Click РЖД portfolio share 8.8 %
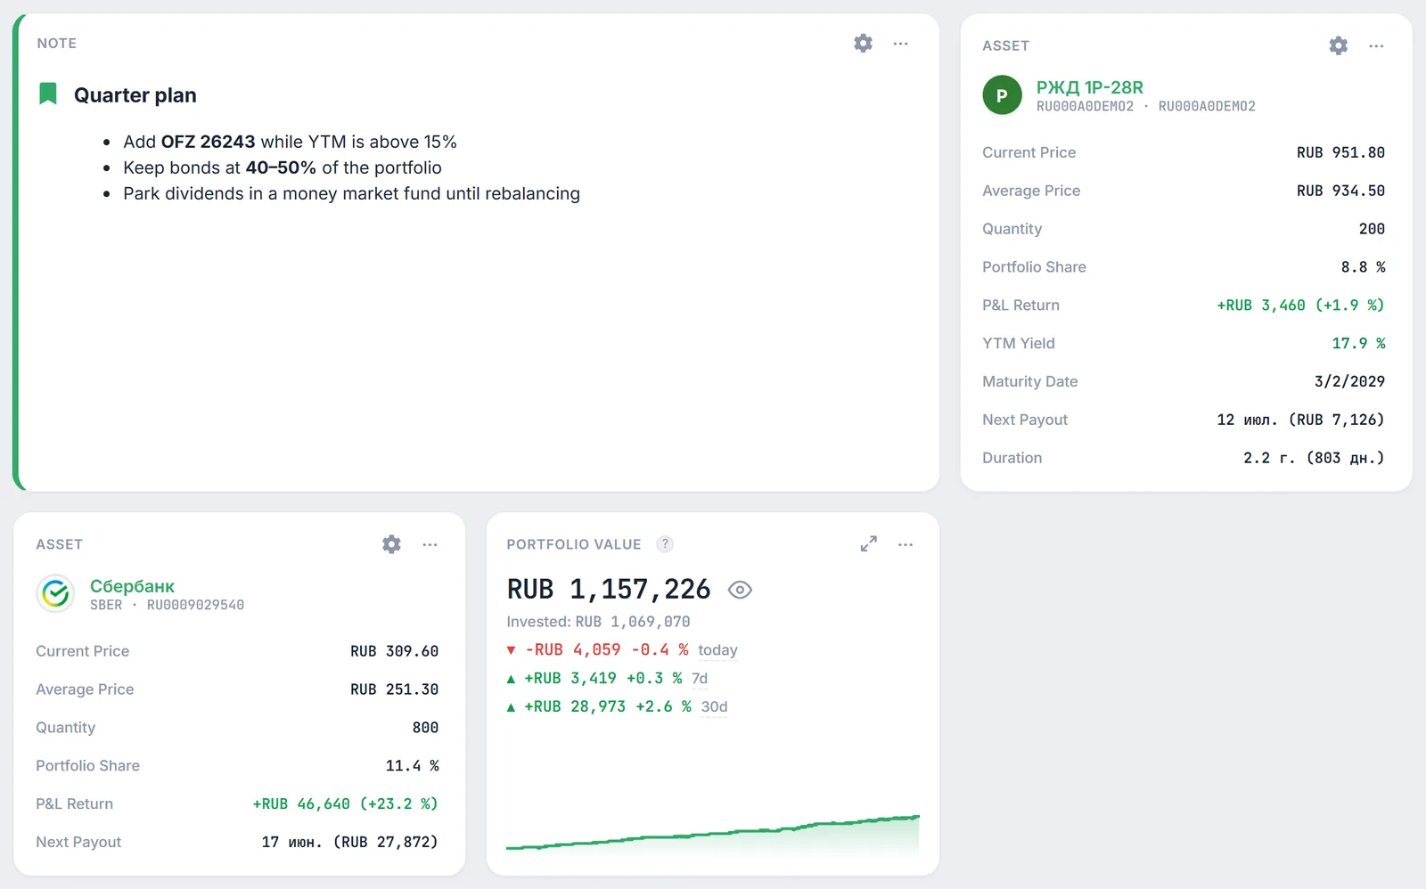The width and height of the screenshot is (1426, 889). click(x=1363, y=267)
